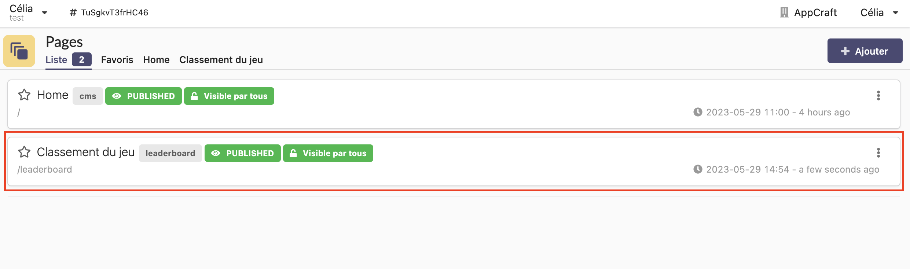Star the Classement du jeu page
The image size is (910, 269).
24,152
